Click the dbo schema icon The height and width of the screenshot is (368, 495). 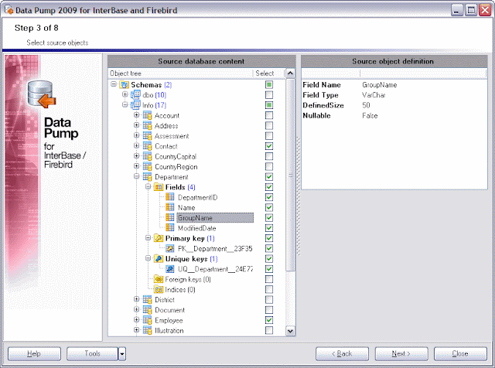136,94
